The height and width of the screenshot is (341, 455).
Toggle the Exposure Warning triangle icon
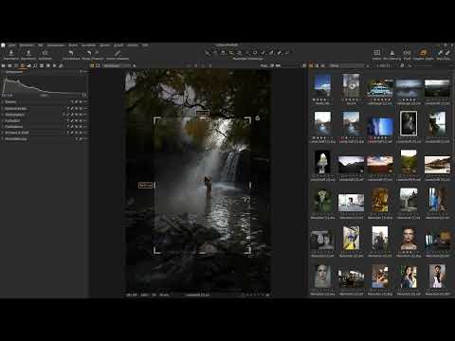click(391, 53)
